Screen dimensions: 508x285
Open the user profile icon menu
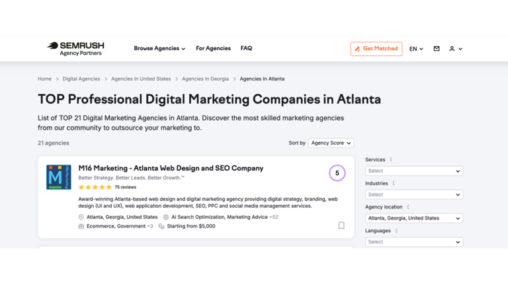(x=456, y=49)
